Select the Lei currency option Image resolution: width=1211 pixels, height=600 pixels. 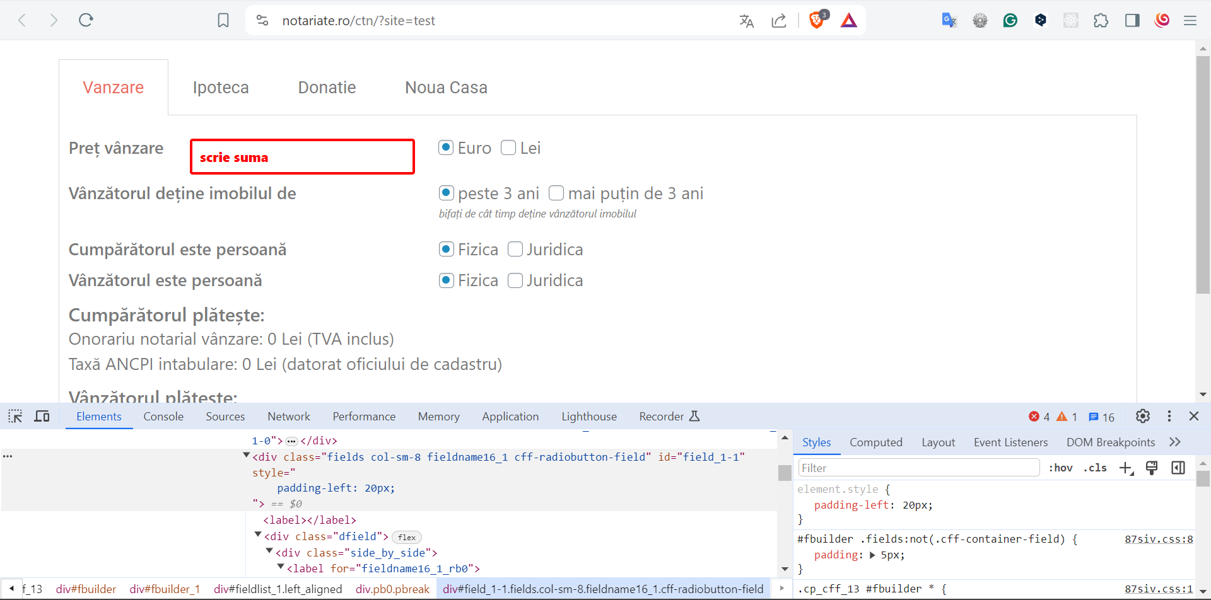508,148
